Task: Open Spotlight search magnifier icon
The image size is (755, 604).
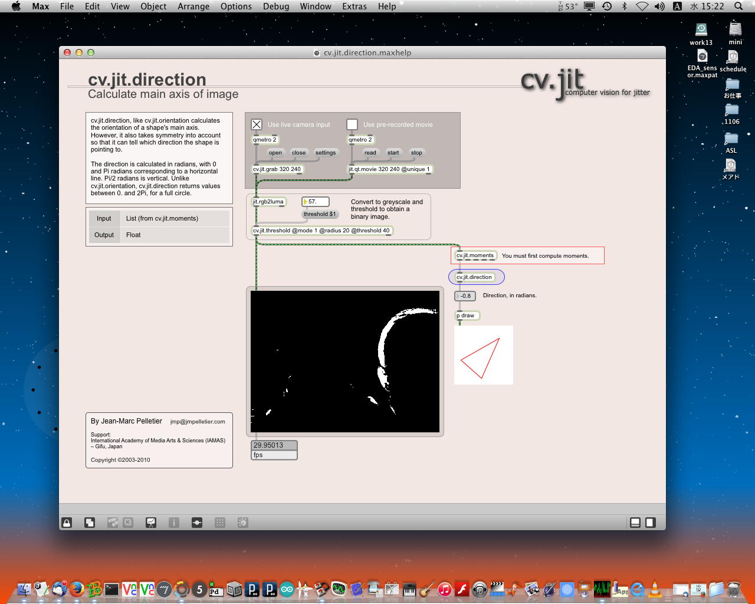Action: coord(738,6)
